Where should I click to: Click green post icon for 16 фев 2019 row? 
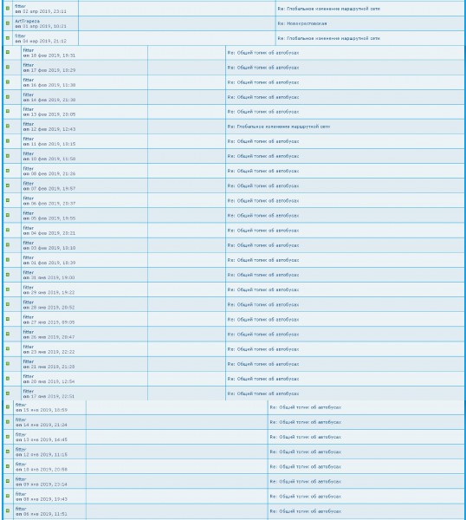pos(8,82)
